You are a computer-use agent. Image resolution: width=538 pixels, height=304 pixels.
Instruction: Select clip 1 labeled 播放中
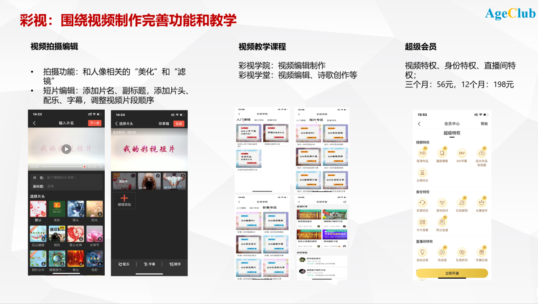(124, 181)
